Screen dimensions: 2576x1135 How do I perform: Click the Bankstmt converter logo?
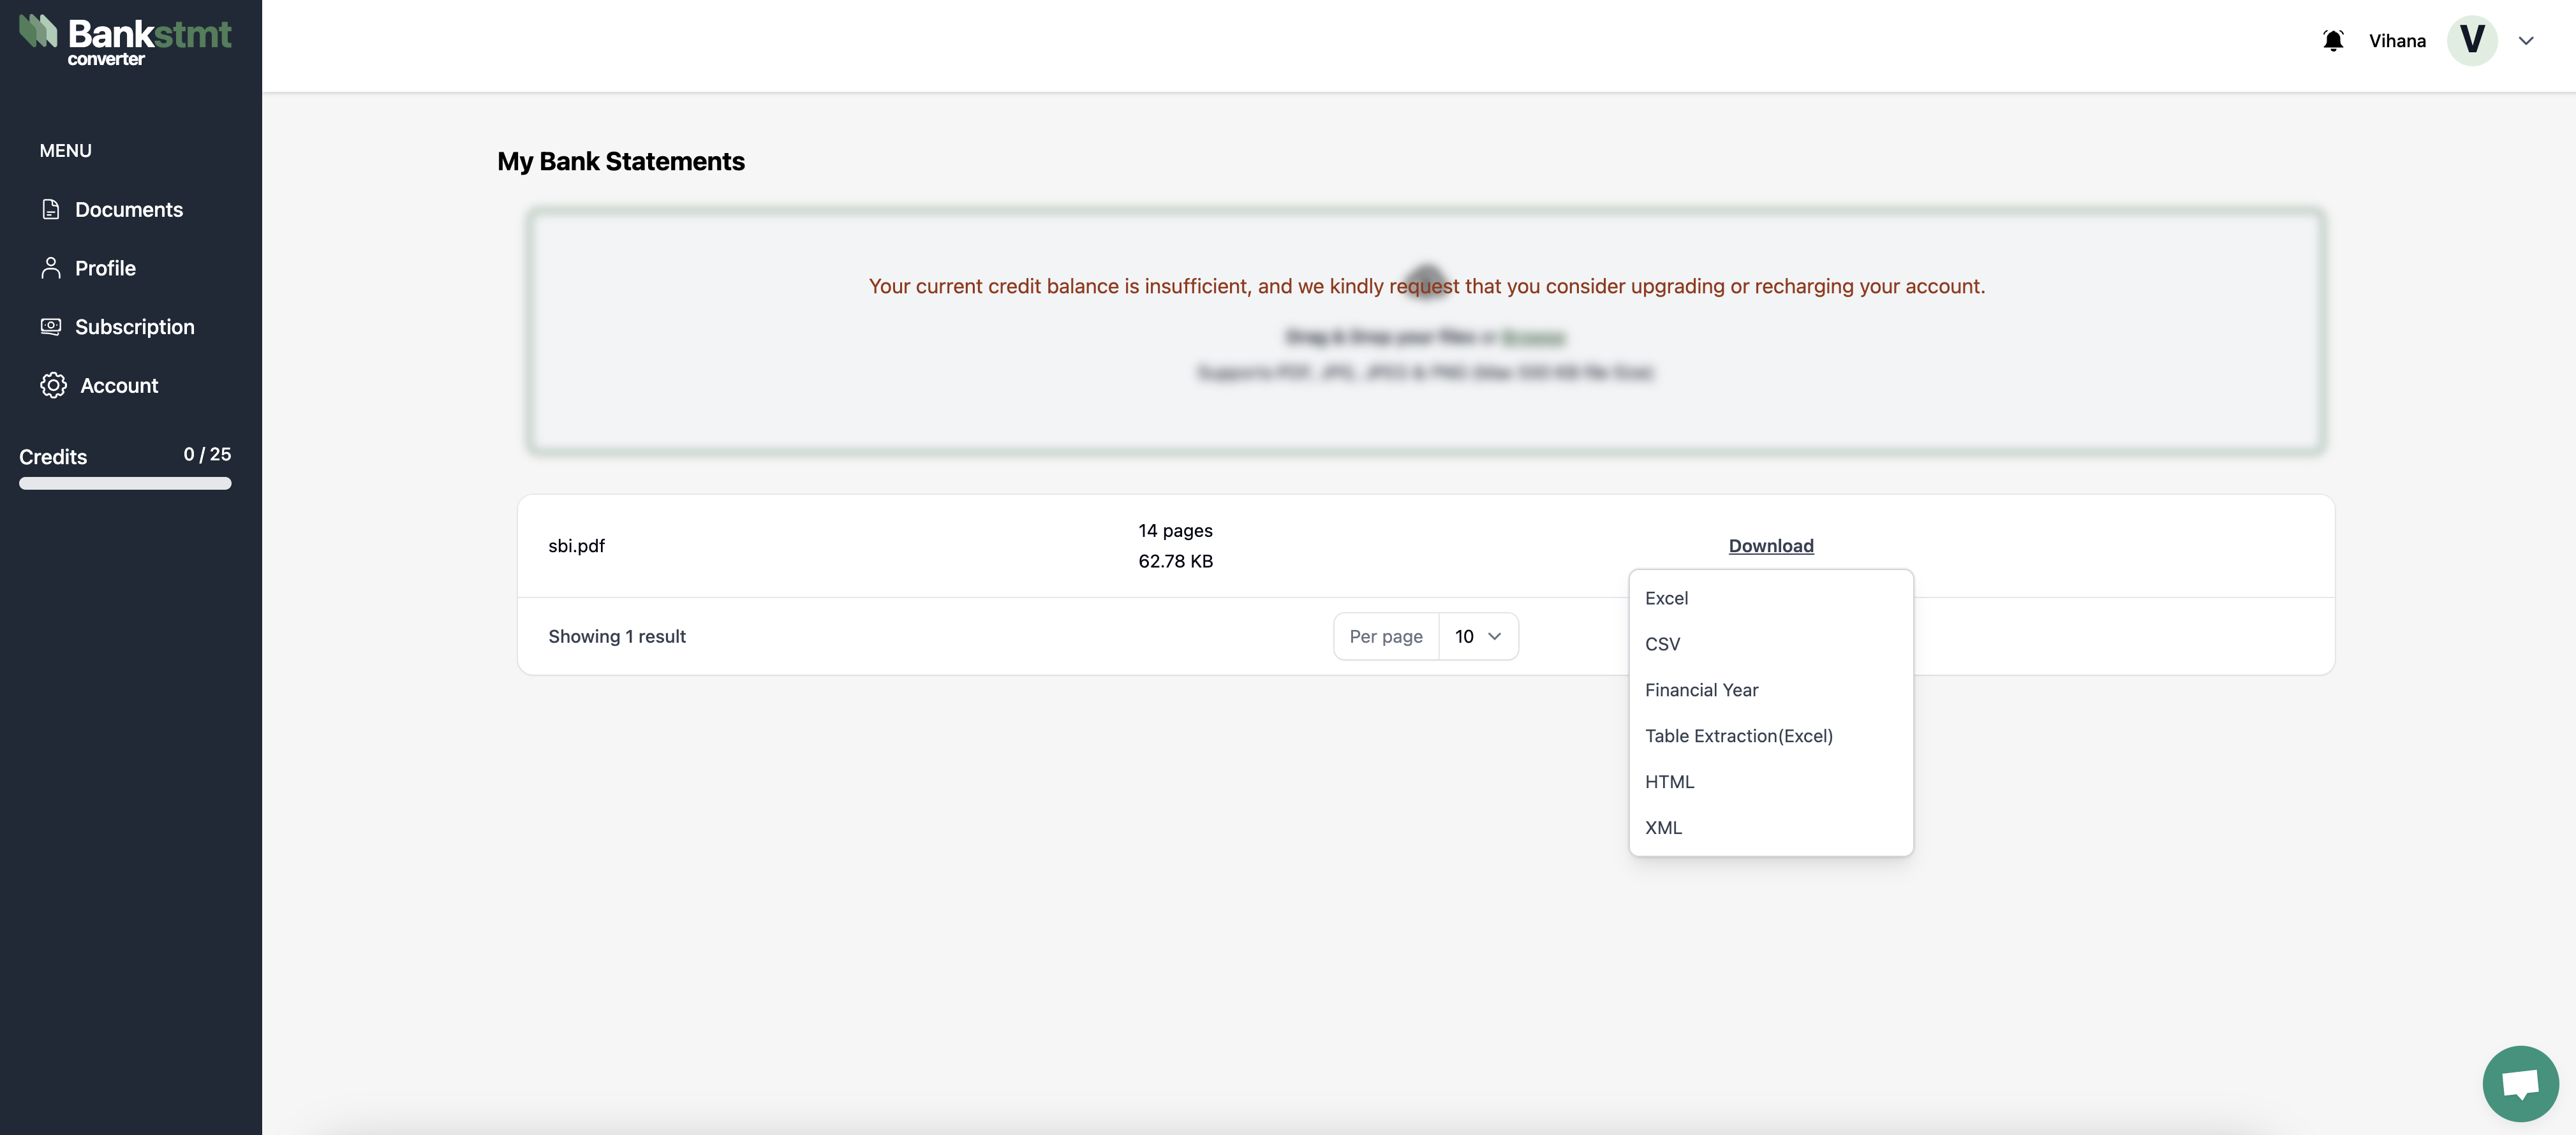coord(126,40)
